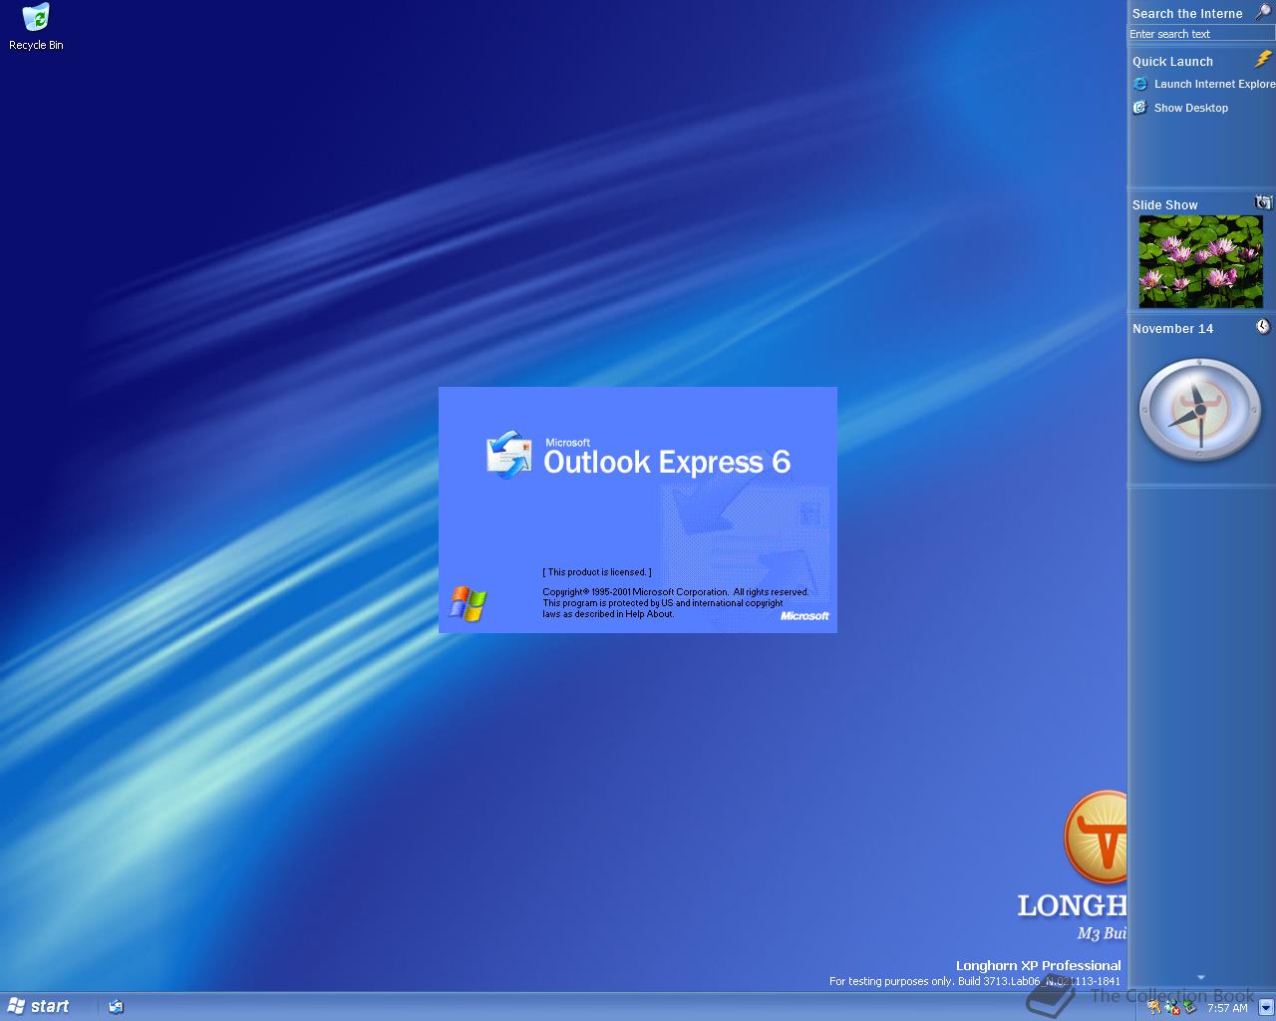Image resolution: width=1276 pixels, height=1021 pixels.
Task: Open the Slide Show camera icon
Action: point(1261,202)
